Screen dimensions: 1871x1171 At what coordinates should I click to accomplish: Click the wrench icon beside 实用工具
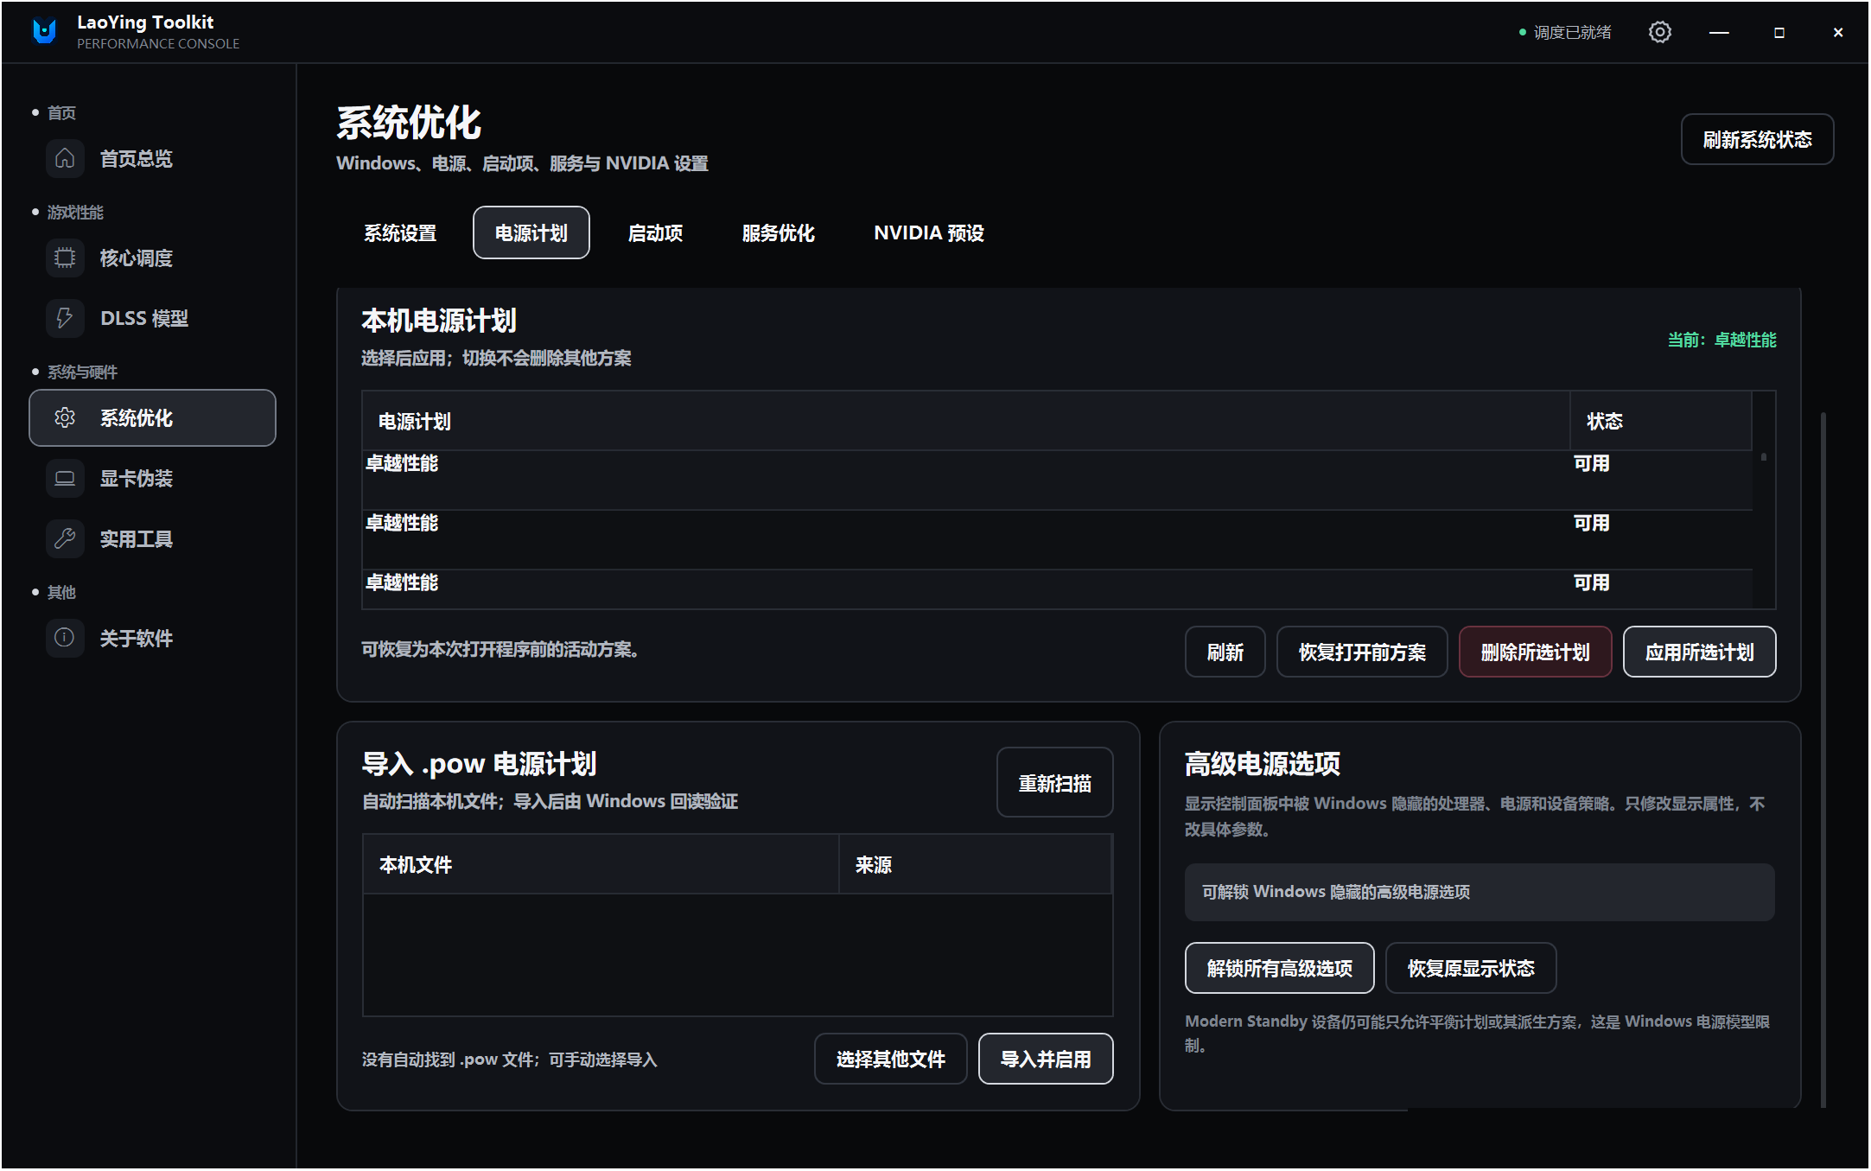(65, 538)
